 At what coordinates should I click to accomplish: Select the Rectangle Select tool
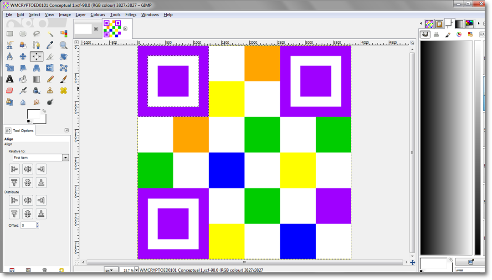[10, 34]
